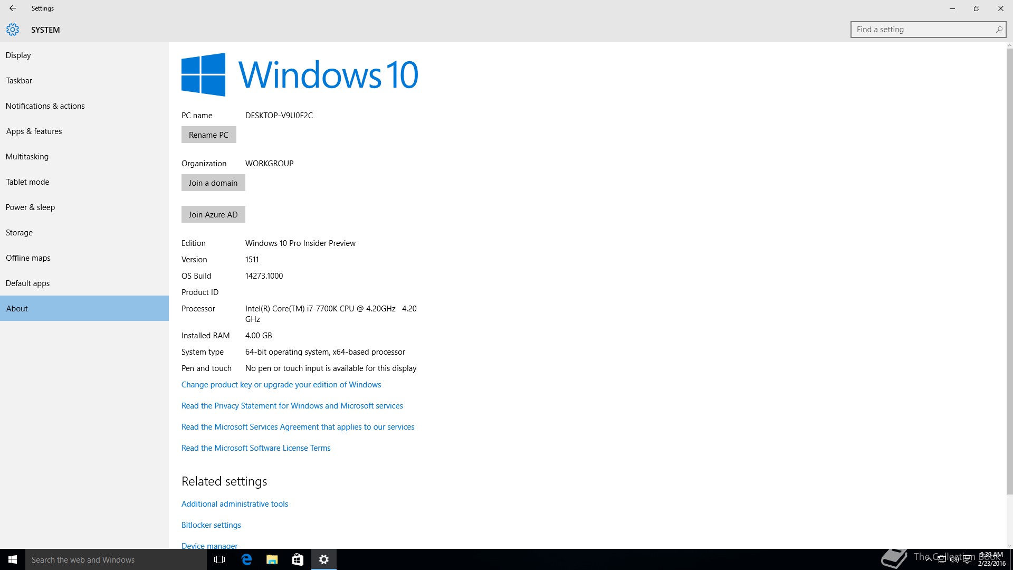
Task: Click the Join Azure AD button
Action: pos(213,214)
